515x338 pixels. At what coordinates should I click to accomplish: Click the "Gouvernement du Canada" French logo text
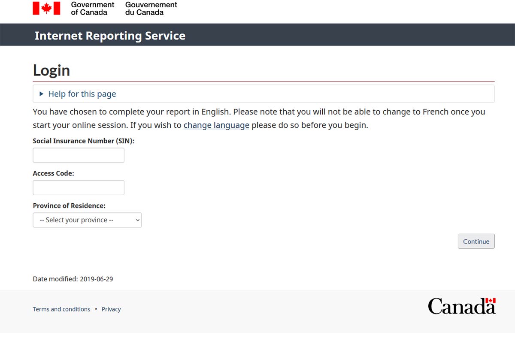[x=150, y=8]
